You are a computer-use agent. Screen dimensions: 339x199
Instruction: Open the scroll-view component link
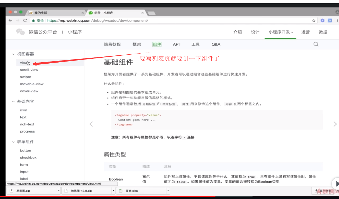(x=29, y=70)
